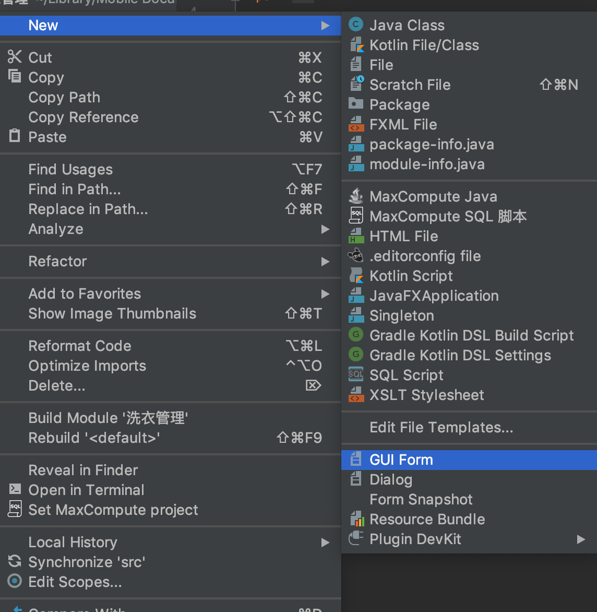
Task: Expand the Plugin DevKit submenu arrow
Action: point(581,539)
